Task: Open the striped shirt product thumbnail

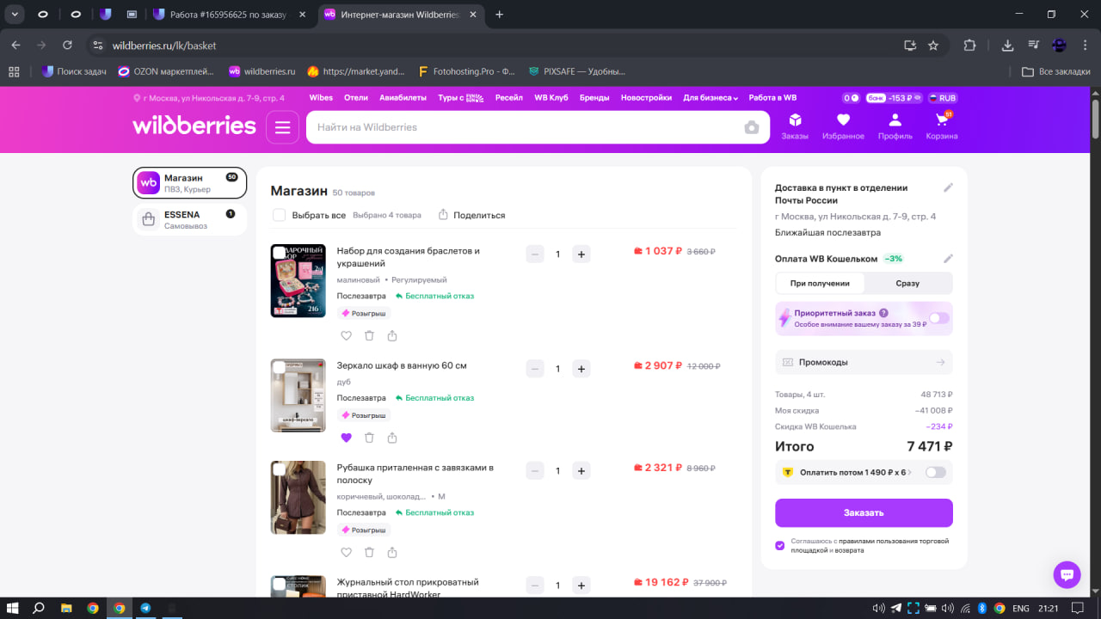Action: (x=298, y=498)
